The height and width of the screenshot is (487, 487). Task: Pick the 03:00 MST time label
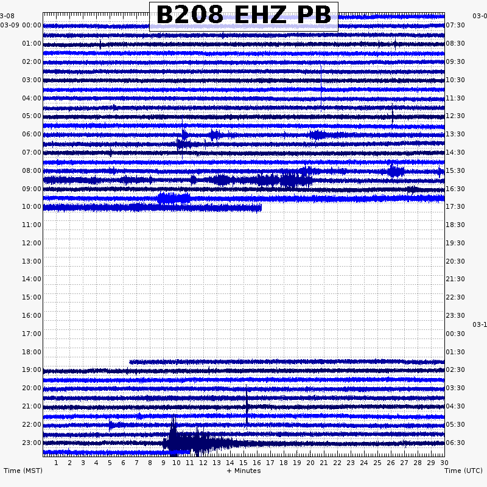point(32,80)
